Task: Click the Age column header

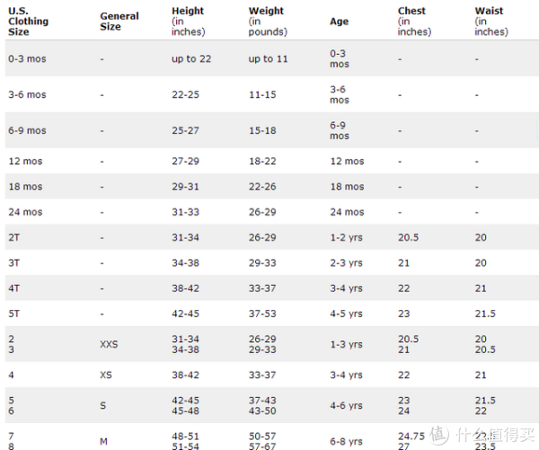Action: [340, 22]
